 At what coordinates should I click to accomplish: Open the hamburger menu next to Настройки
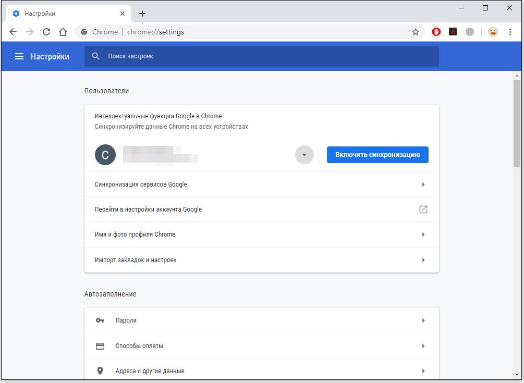pyautogui.click(x=19, y=56)
